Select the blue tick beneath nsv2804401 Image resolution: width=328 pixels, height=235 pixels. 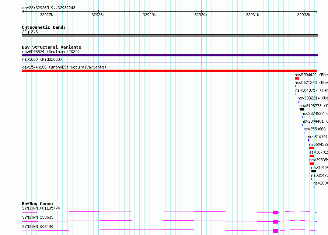[x=302, y=125]
